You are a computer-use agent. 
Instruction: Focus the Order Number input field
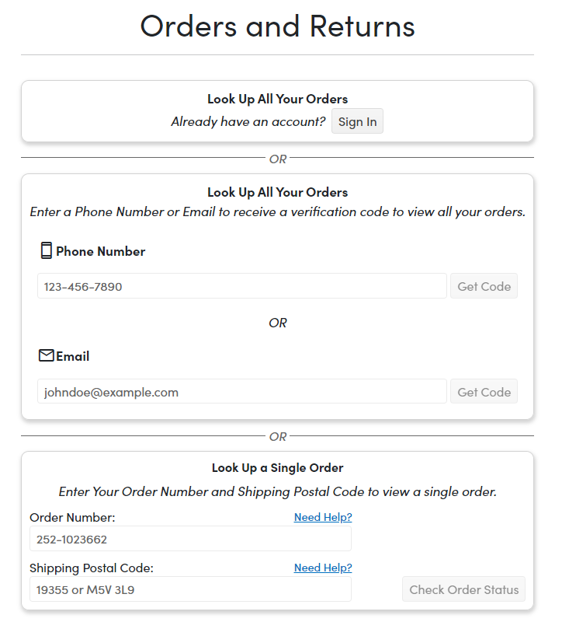click(190, 539)
